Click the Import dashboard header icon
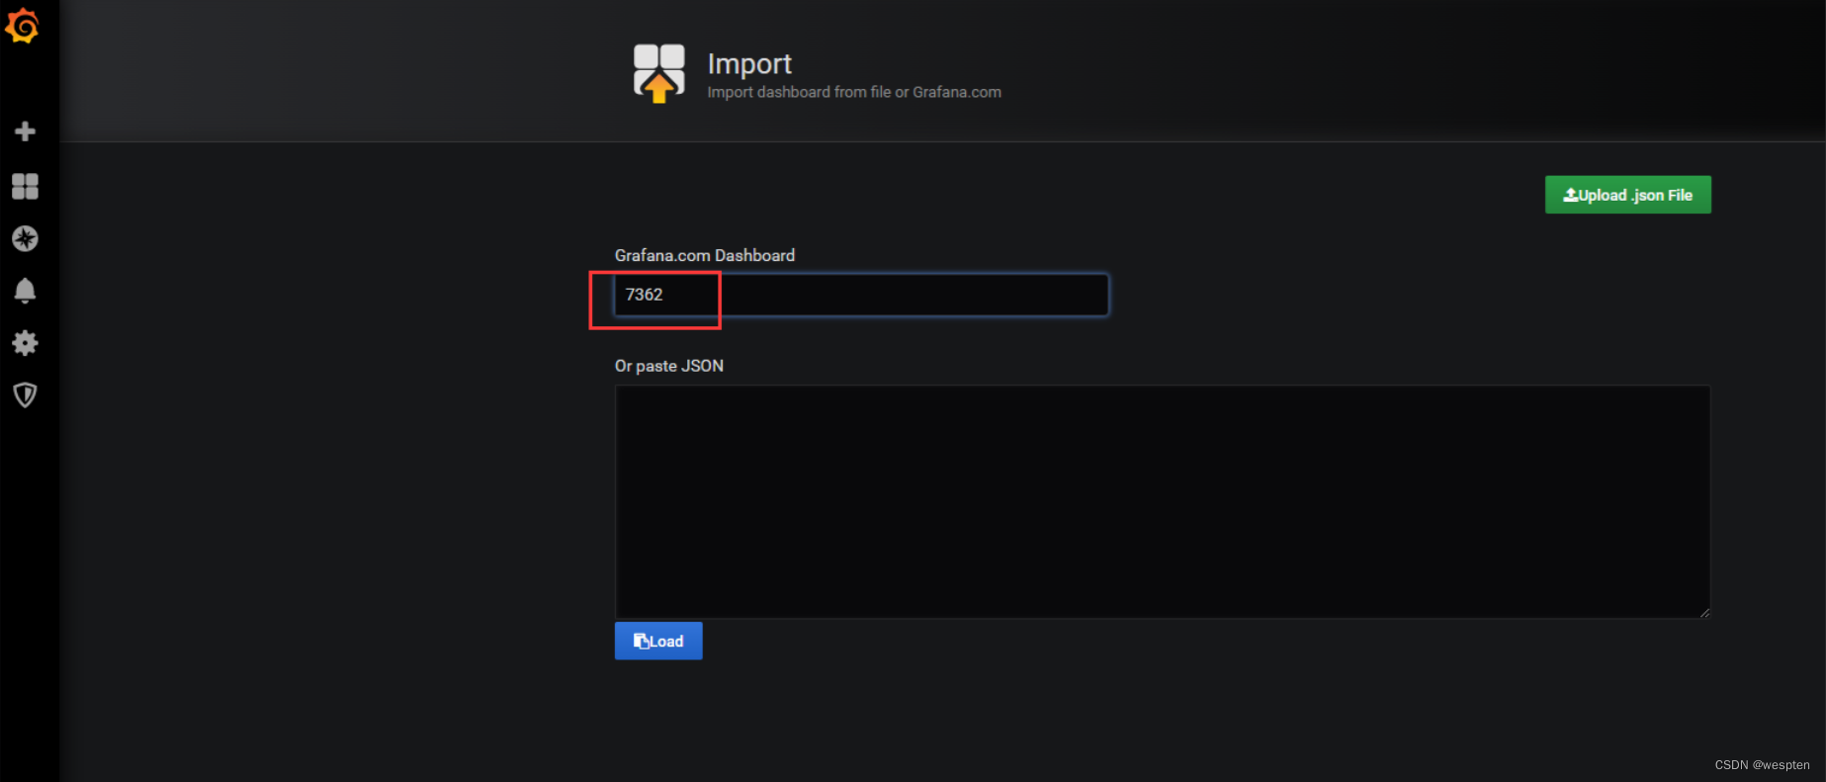The height and width of the screenshot is (782, 1826). pyautogui.click(x=658, y=73)
